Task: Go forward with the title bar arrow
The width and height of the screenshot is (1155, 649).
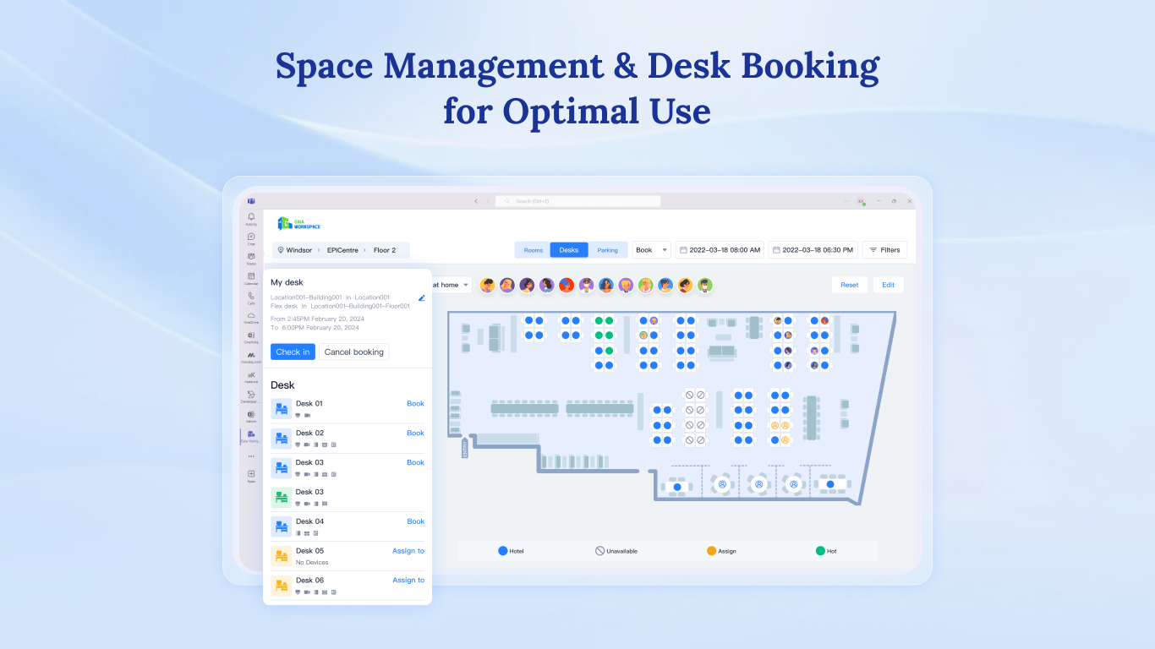Action: coord(487,201)
